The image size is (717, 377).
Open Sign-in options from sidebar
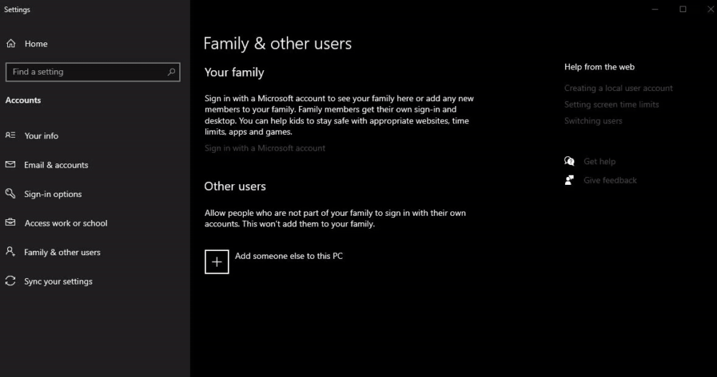point(52,194)
